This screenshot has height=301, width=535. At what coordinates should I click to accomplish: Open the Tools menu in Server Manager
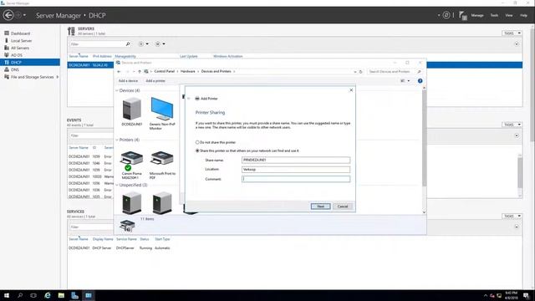[494, 15]
